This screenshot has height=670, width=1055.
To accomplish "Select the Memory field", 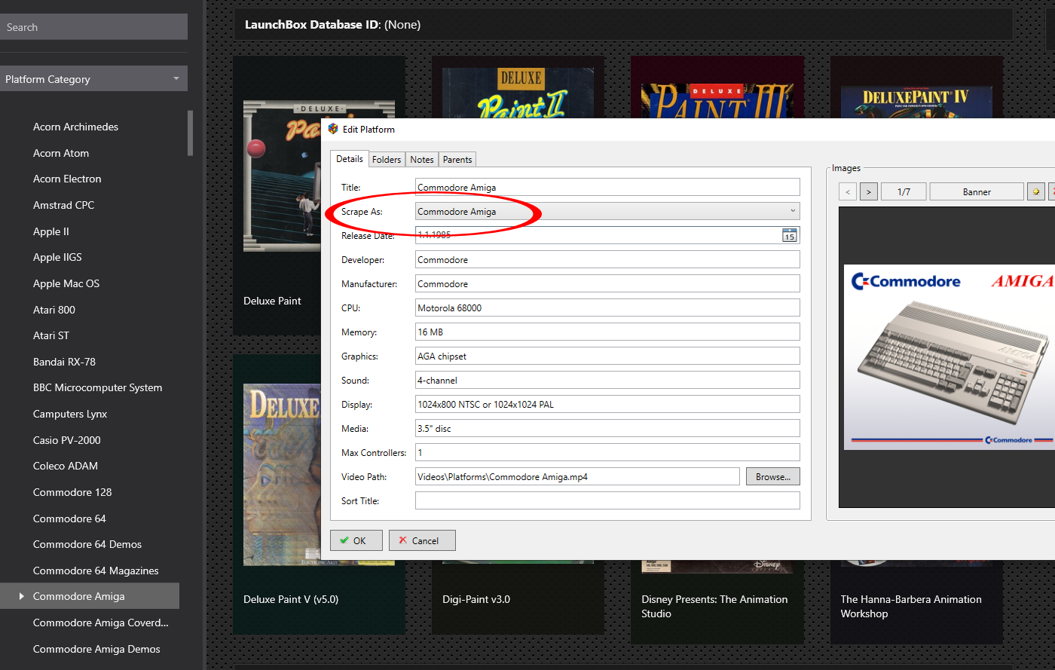I will [x=607, y=332].
